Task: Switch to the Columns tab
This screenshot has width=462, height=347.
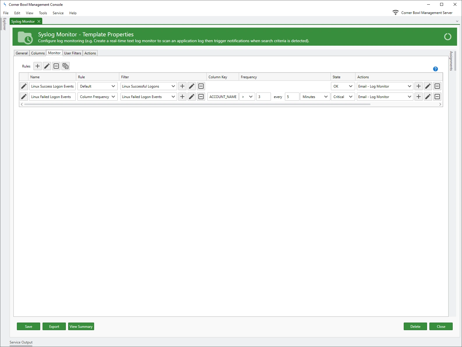Action: [38, 53]
